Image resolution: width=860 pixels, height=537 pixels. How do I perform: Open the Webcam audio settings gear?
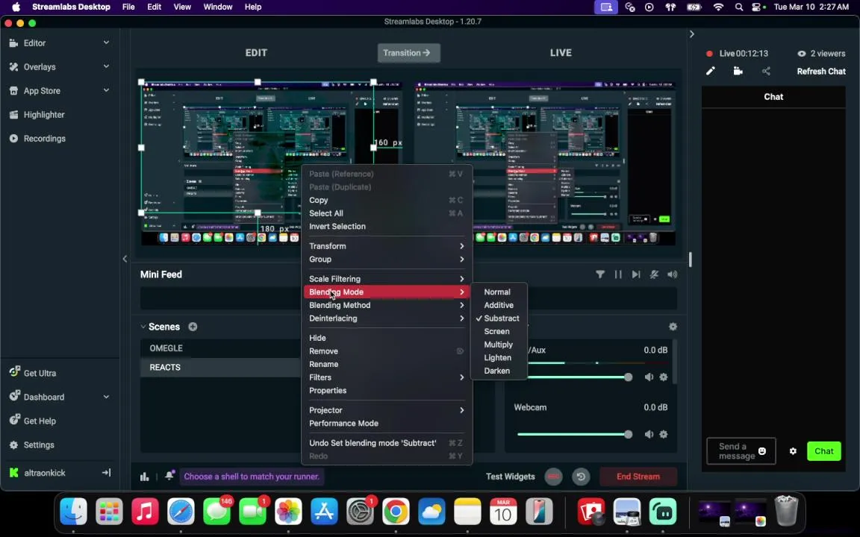click(x=664, y=434)
